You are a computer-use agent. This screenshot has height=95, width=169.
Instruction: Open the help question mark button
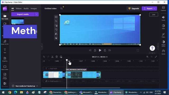[x=152, y=48]
